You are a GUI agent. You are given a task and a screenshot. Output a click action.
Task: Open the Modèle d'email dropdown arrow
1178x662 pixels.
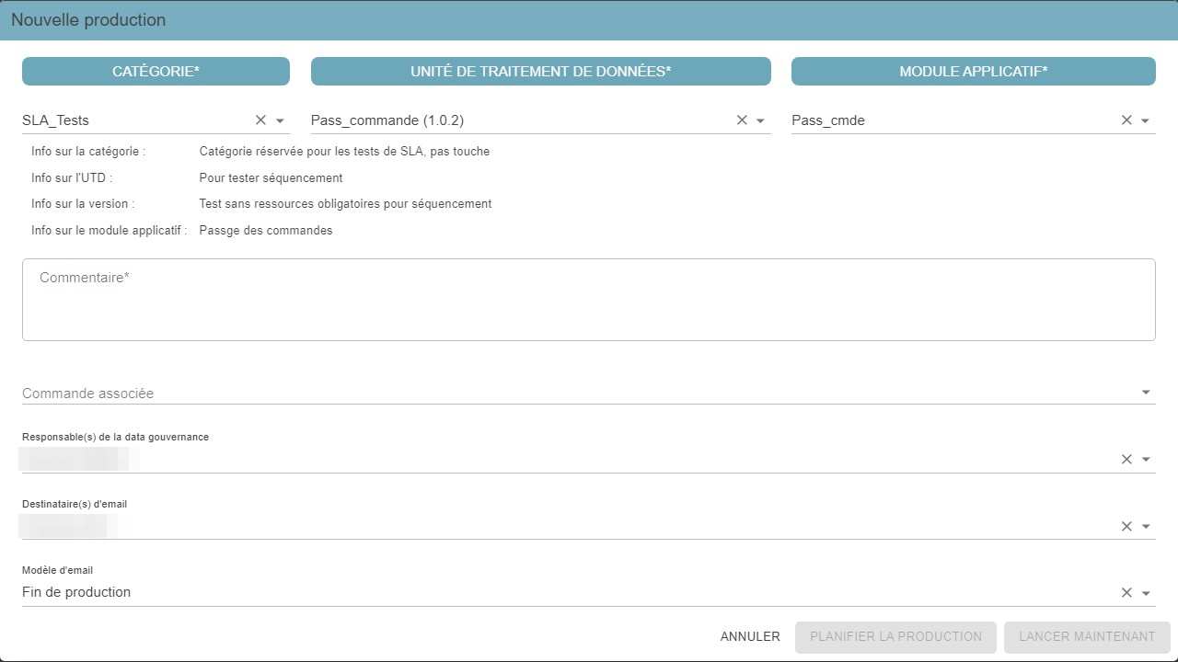coord(1146,593)
